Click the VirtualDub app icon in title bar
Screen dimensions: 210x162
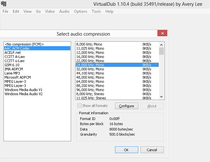[x=4, y=4]
